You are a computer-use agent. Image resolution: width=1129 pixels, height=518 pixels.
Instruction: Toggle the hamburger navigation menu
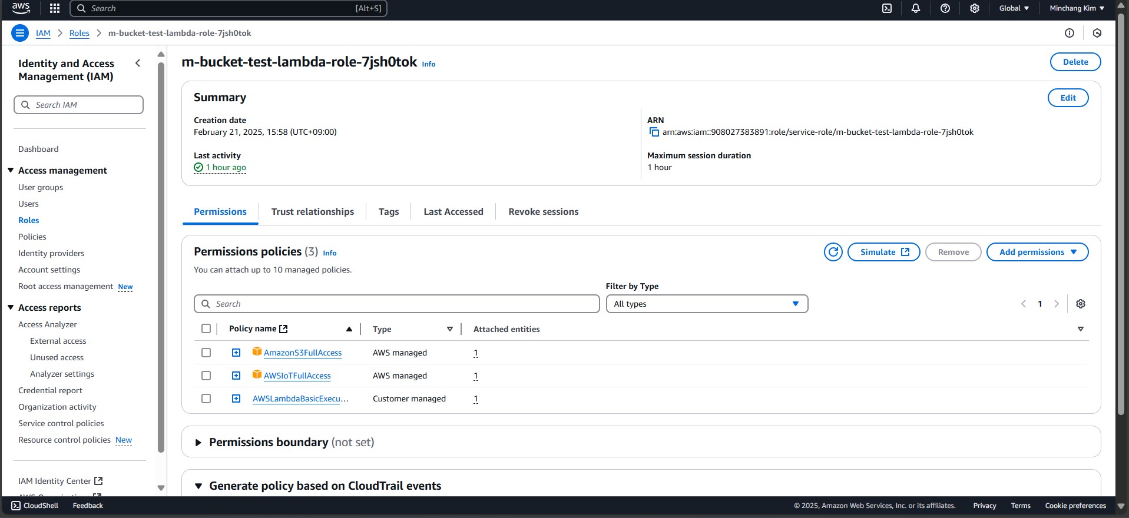click(x=20, y=33)
